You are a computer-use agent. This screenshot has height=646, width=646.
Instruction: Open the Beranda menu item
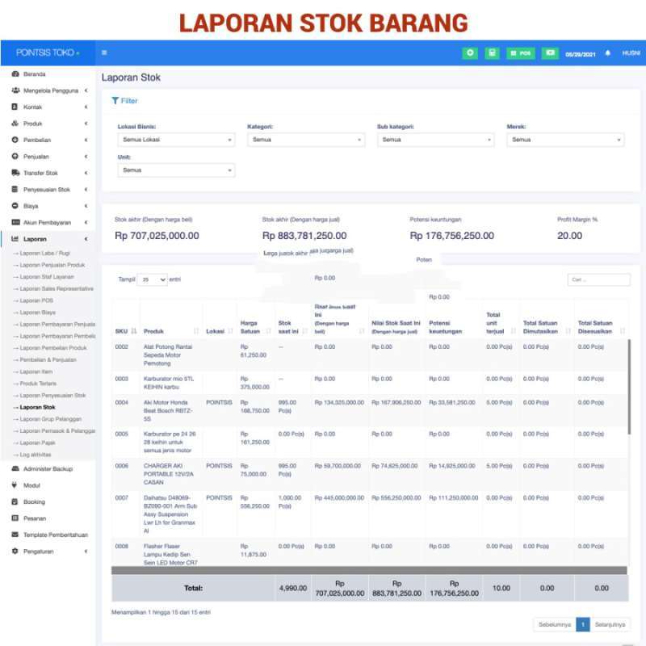tap(32, 72)
